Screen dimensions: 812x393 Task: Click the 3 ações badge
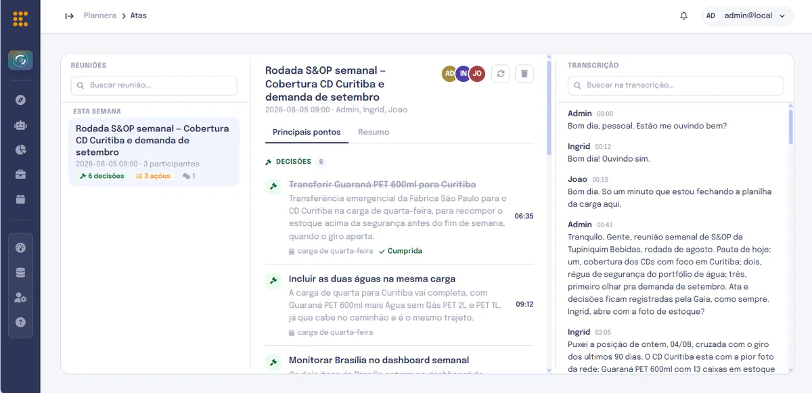coord(153,176)
